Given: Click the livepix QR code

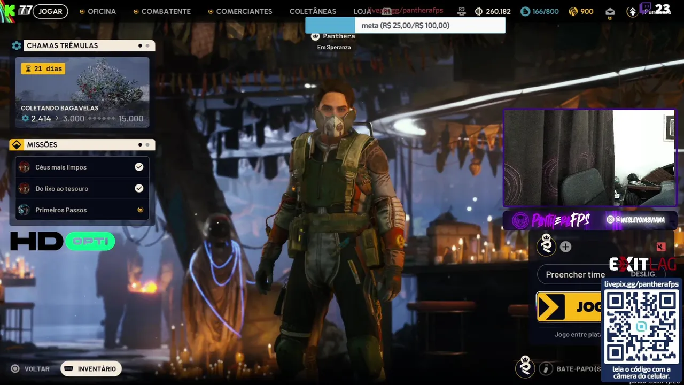Looking at the screenshot, I should pos(641,327).
